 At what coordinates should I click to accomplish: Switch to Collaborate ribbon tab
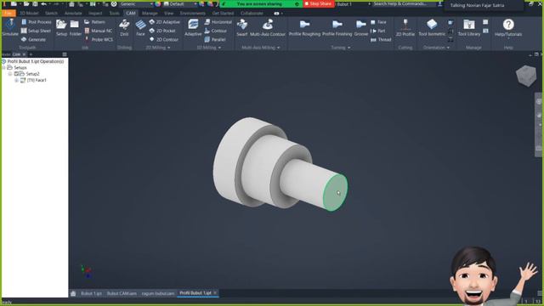pyautogui.click(x=252, y=14)
